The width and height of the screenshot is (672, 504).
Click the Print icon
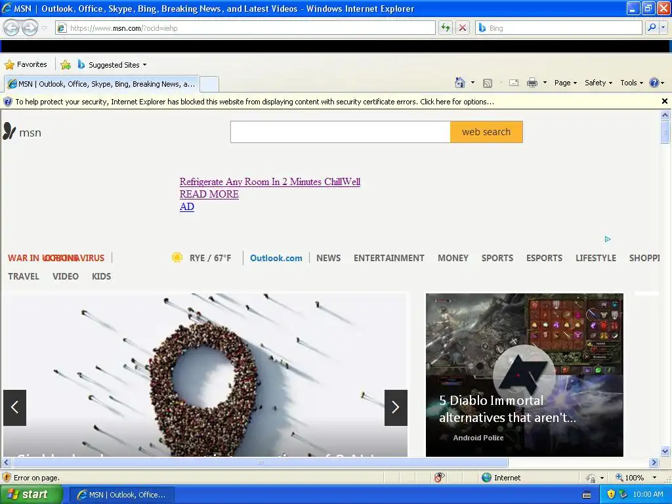532,83
